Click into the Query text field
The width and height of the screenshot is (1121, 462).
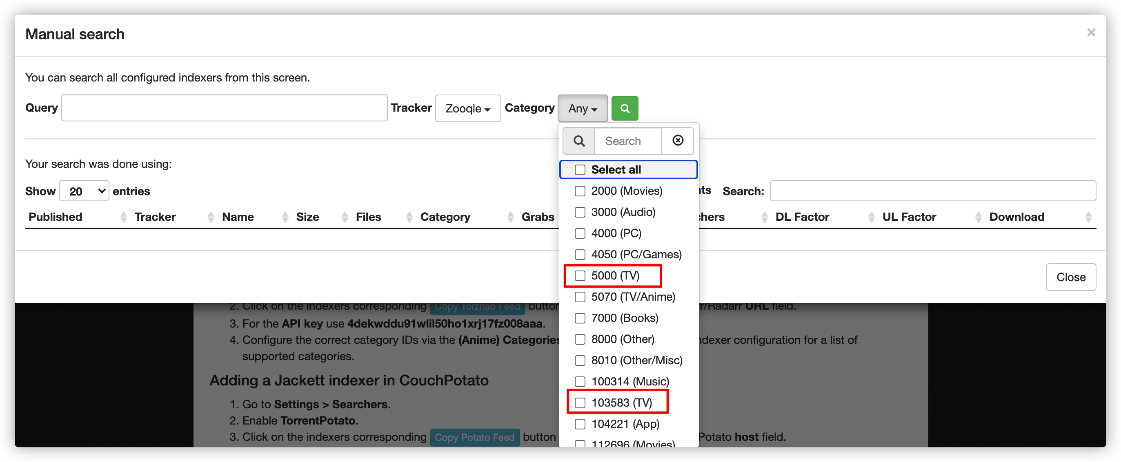(224, 108)
